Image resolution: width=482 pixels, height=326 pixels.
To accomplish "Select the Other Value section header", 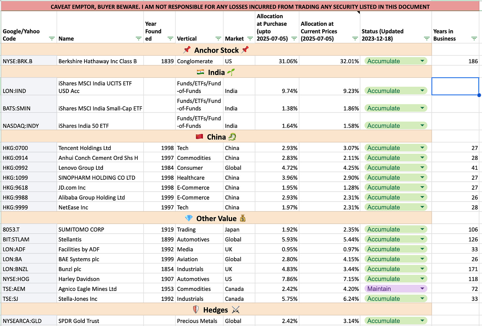I will pos(217,218).
